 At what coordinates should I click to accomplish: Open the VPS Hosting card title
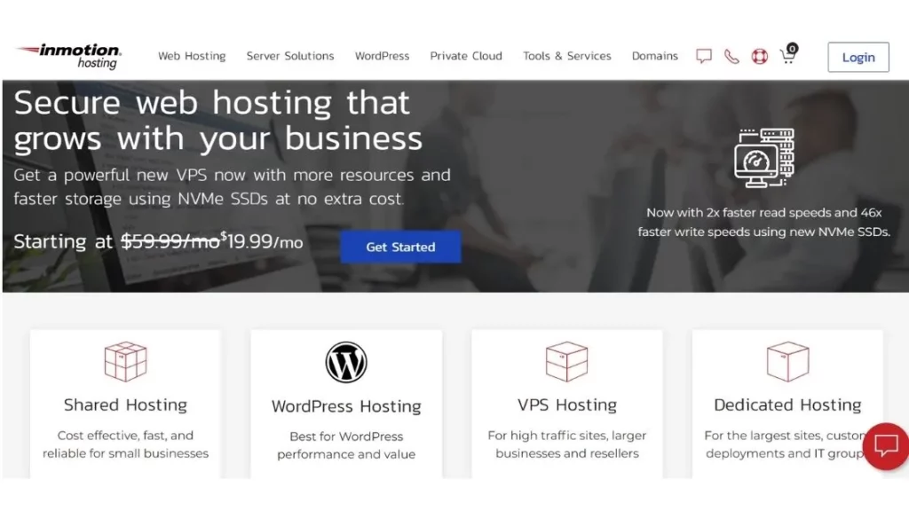(x=567, y=405)
